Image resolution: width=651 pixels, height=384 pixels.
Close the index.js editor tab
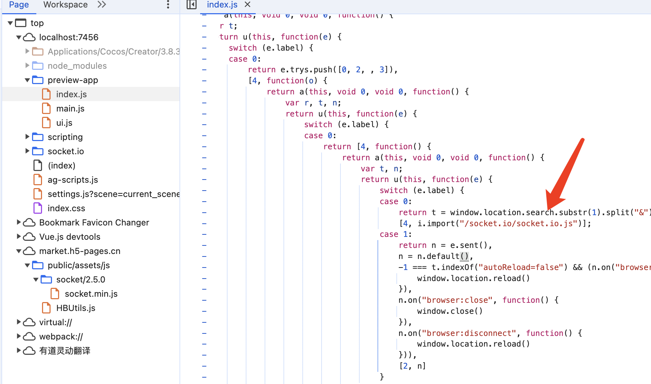tap(248, 5)
